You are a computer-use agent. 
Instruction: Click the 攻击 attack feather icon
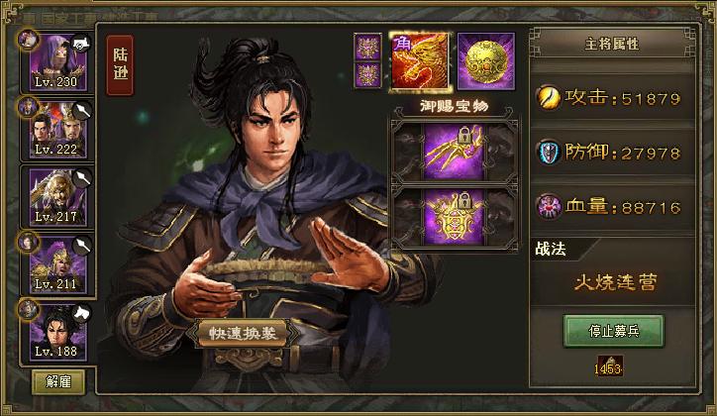coord(549,97)
